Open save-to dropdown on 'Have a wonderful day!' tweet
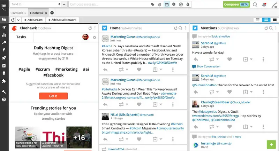This screenshot has height=151, width=279. (x=251, y=59)
